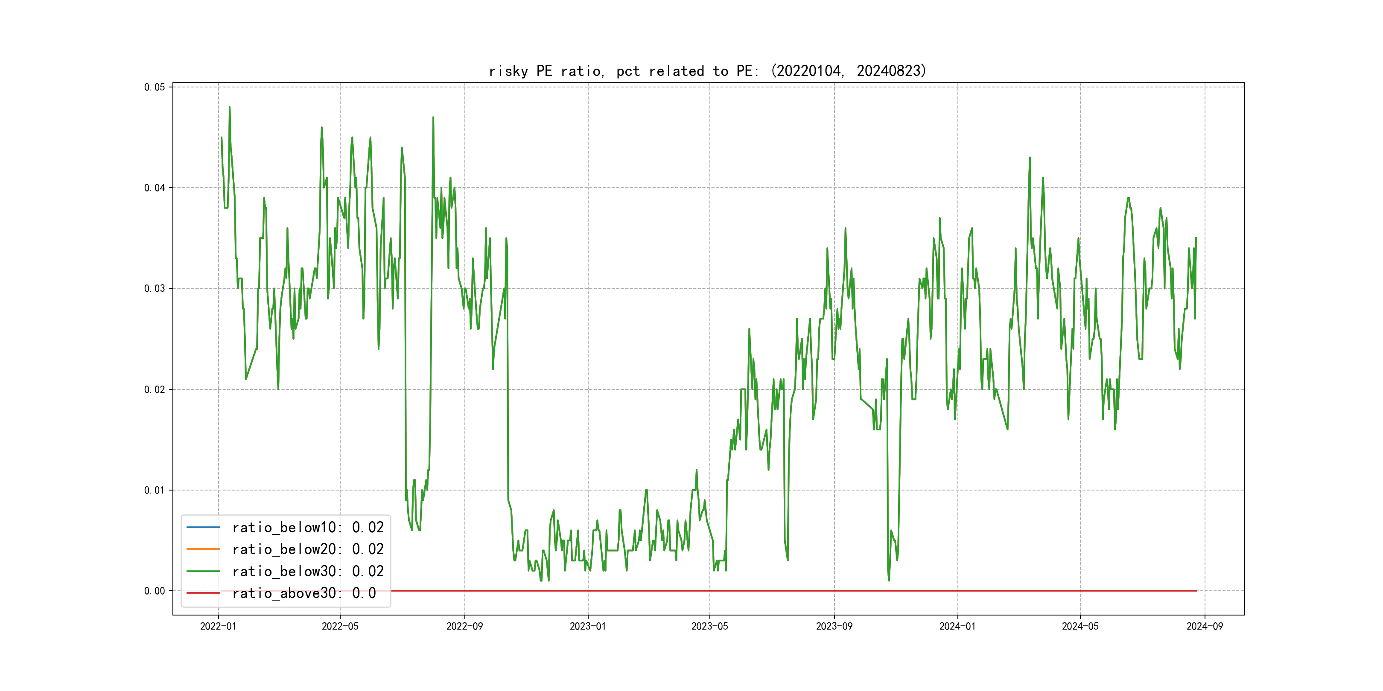Select the ratio_below20: 0.02 legend label
The height and width of the screenshot is (691, 1383).
point(308,549)
